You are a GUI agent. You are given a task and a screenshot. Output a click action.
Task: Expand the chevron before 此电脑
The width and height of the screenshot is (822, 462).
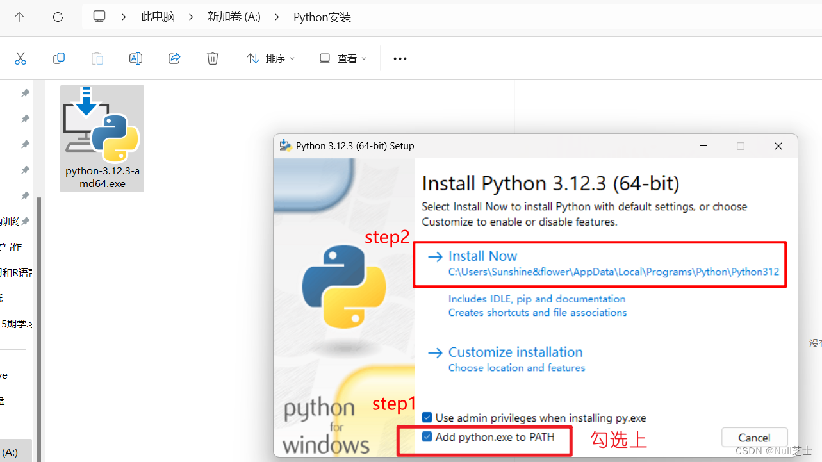(124, 17)
